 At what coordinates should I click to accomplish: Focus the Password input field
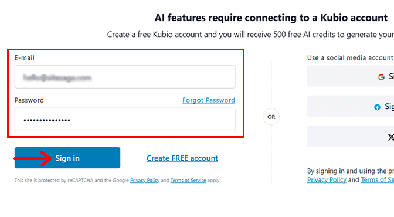[x=125, y=120]
